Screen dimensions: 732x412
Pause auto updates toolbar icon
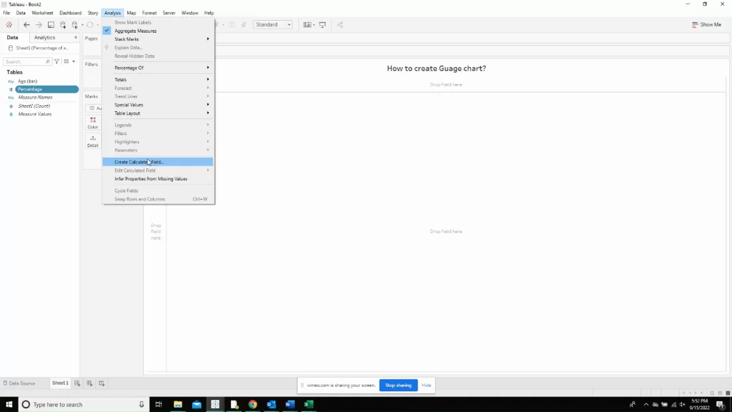[75, 25]
